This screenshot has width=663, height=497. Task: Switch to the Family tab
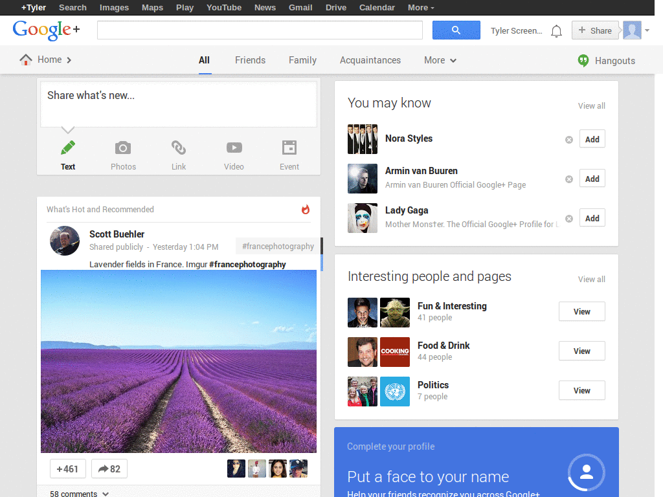(x=303, y=60)
